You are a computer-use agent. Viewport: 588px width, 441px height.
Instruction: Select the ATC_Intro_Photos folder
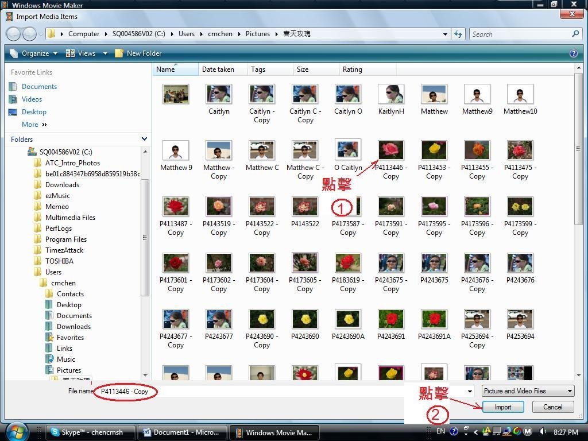(72, 163)
